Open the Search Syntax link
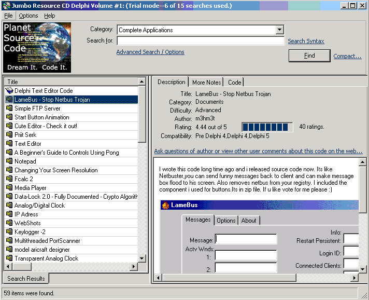This screenshot has height=300, width=369. pos(306,41)
